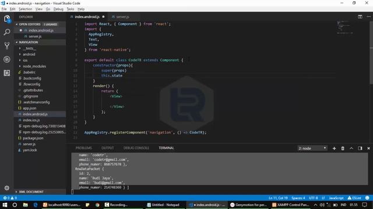Image resolution: width=373 pixels, height=209 pixels.
Task: Open Edge browser from the taskbar
Action: pos(36,205)
